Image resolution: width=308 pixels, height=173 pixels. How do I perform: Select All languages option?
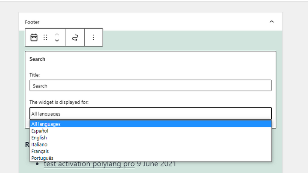click(x=46, y=124)
